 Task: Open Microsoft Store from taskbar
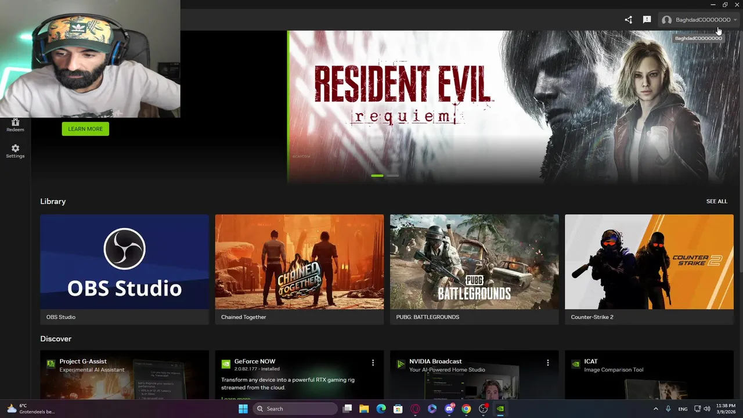click(398, 409)
